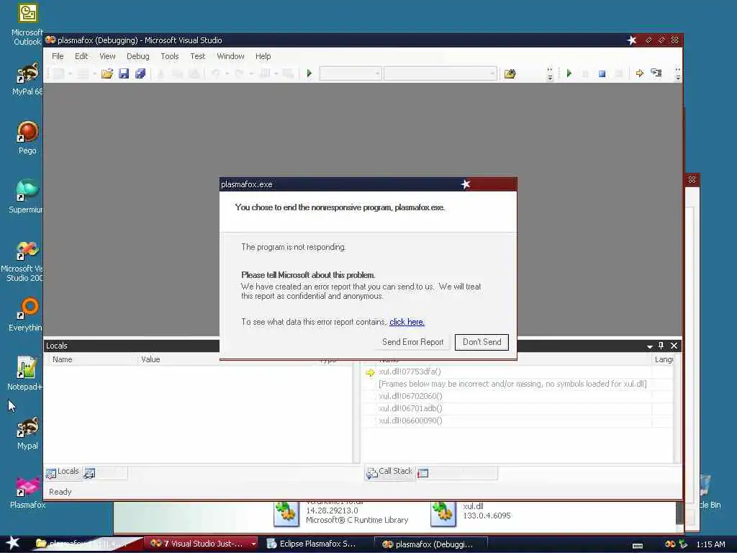Expand the debug toolbar overflow options

click(677, 74)
